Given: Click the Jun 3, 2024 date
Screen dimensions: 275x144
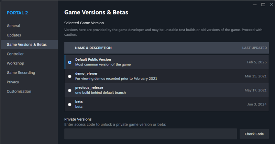Looking at the screenshot, I should pyautogui.click(x=257, y=104).
